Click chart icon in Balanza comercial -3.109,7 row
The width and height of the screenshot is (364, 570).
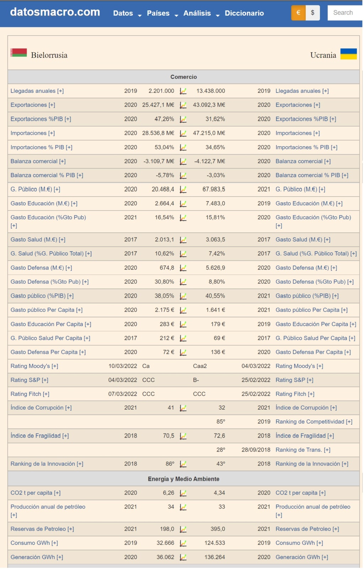click(x=183, y=162)
